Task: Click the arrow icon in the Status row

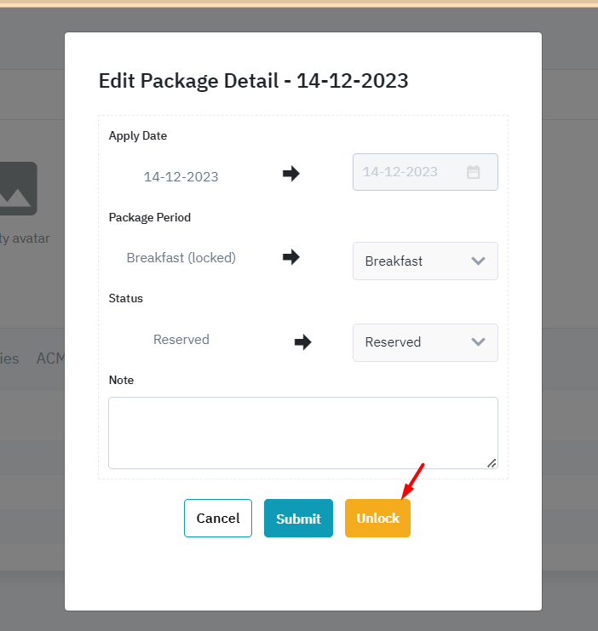Action: click(302, 342)
